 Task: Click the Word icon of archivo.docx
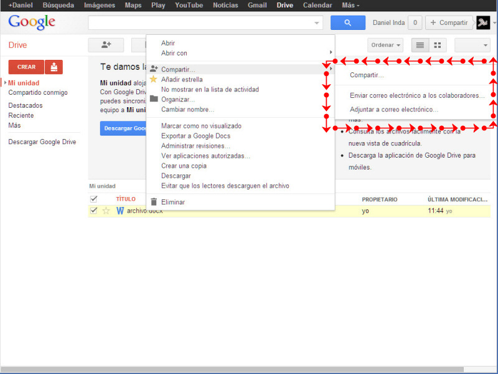(120, 211)
